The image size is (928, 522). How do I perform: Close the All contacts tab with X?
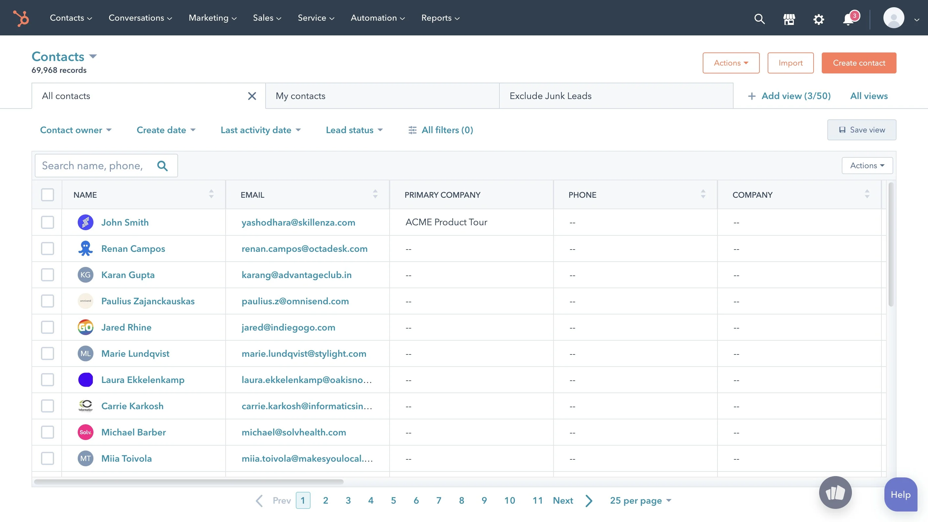[x=252, y=96]
